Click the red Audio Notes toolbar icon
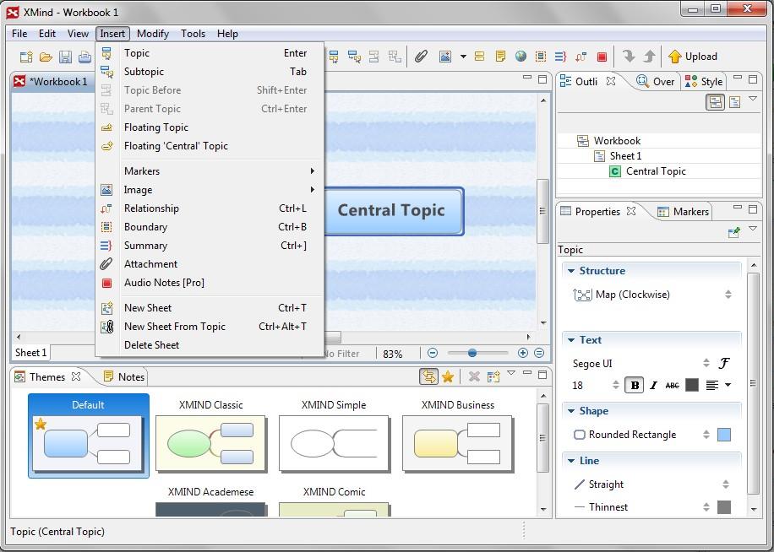 [x=602, y=57]
